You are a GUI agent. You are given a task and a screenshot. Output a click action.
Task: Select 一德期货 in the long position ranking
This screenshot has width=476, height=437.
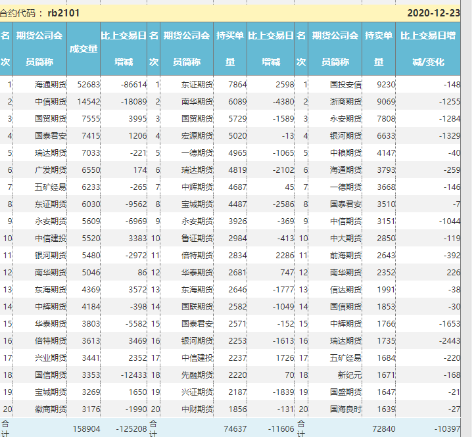[x=197, y=152]
